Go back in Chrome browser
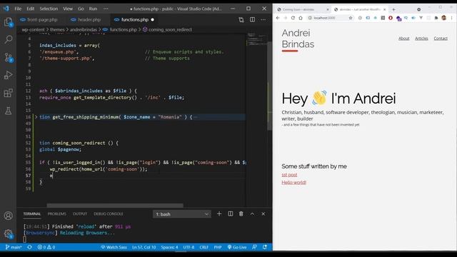 click(278, 18)
